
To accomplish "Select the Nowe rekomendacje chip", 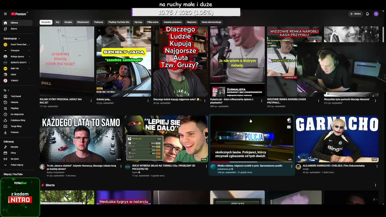I will pos(211,22).
